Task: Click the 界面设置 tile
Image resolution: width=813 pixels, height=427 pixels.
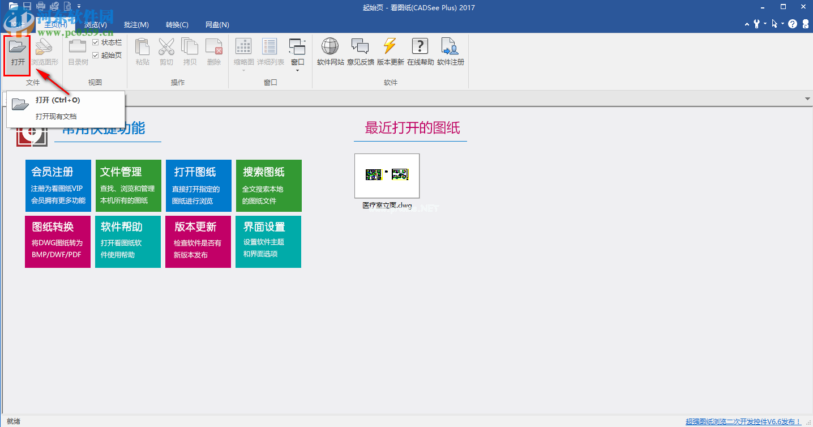Action: 268,241
